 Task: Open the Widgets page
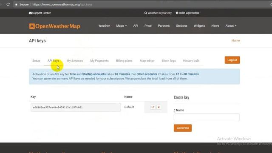[x=199, y=25]
